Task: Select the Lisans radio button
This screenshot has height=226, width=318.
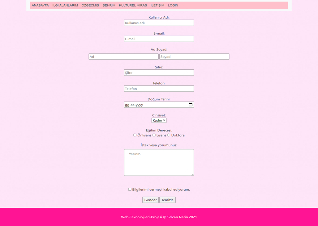Action: click(x=154, y=135)
